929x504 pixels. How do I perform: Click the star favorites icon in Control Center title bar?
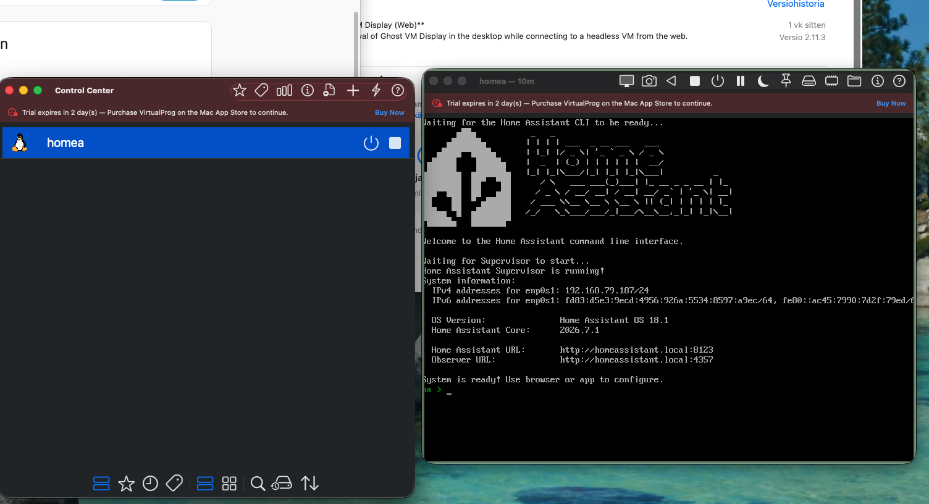coord(240,91)
